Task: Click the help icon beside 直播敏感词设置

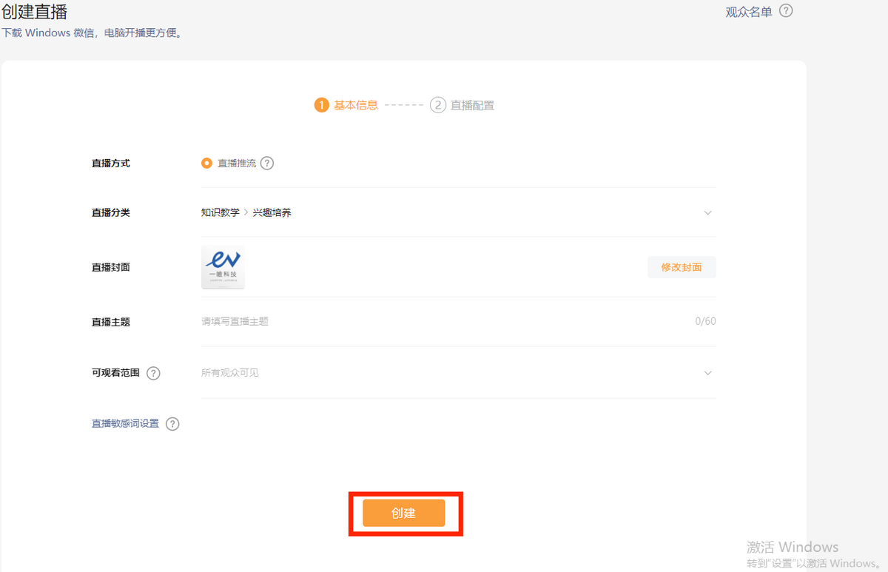Action: point(172,424)
